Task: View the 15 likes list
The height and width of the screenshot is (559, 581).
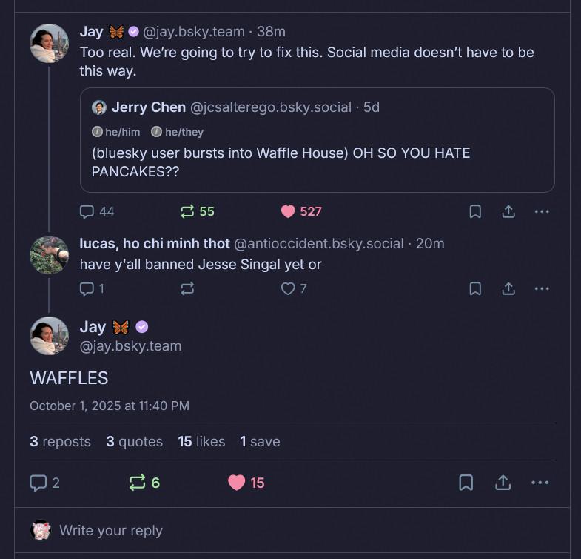Action: (201, 441)
